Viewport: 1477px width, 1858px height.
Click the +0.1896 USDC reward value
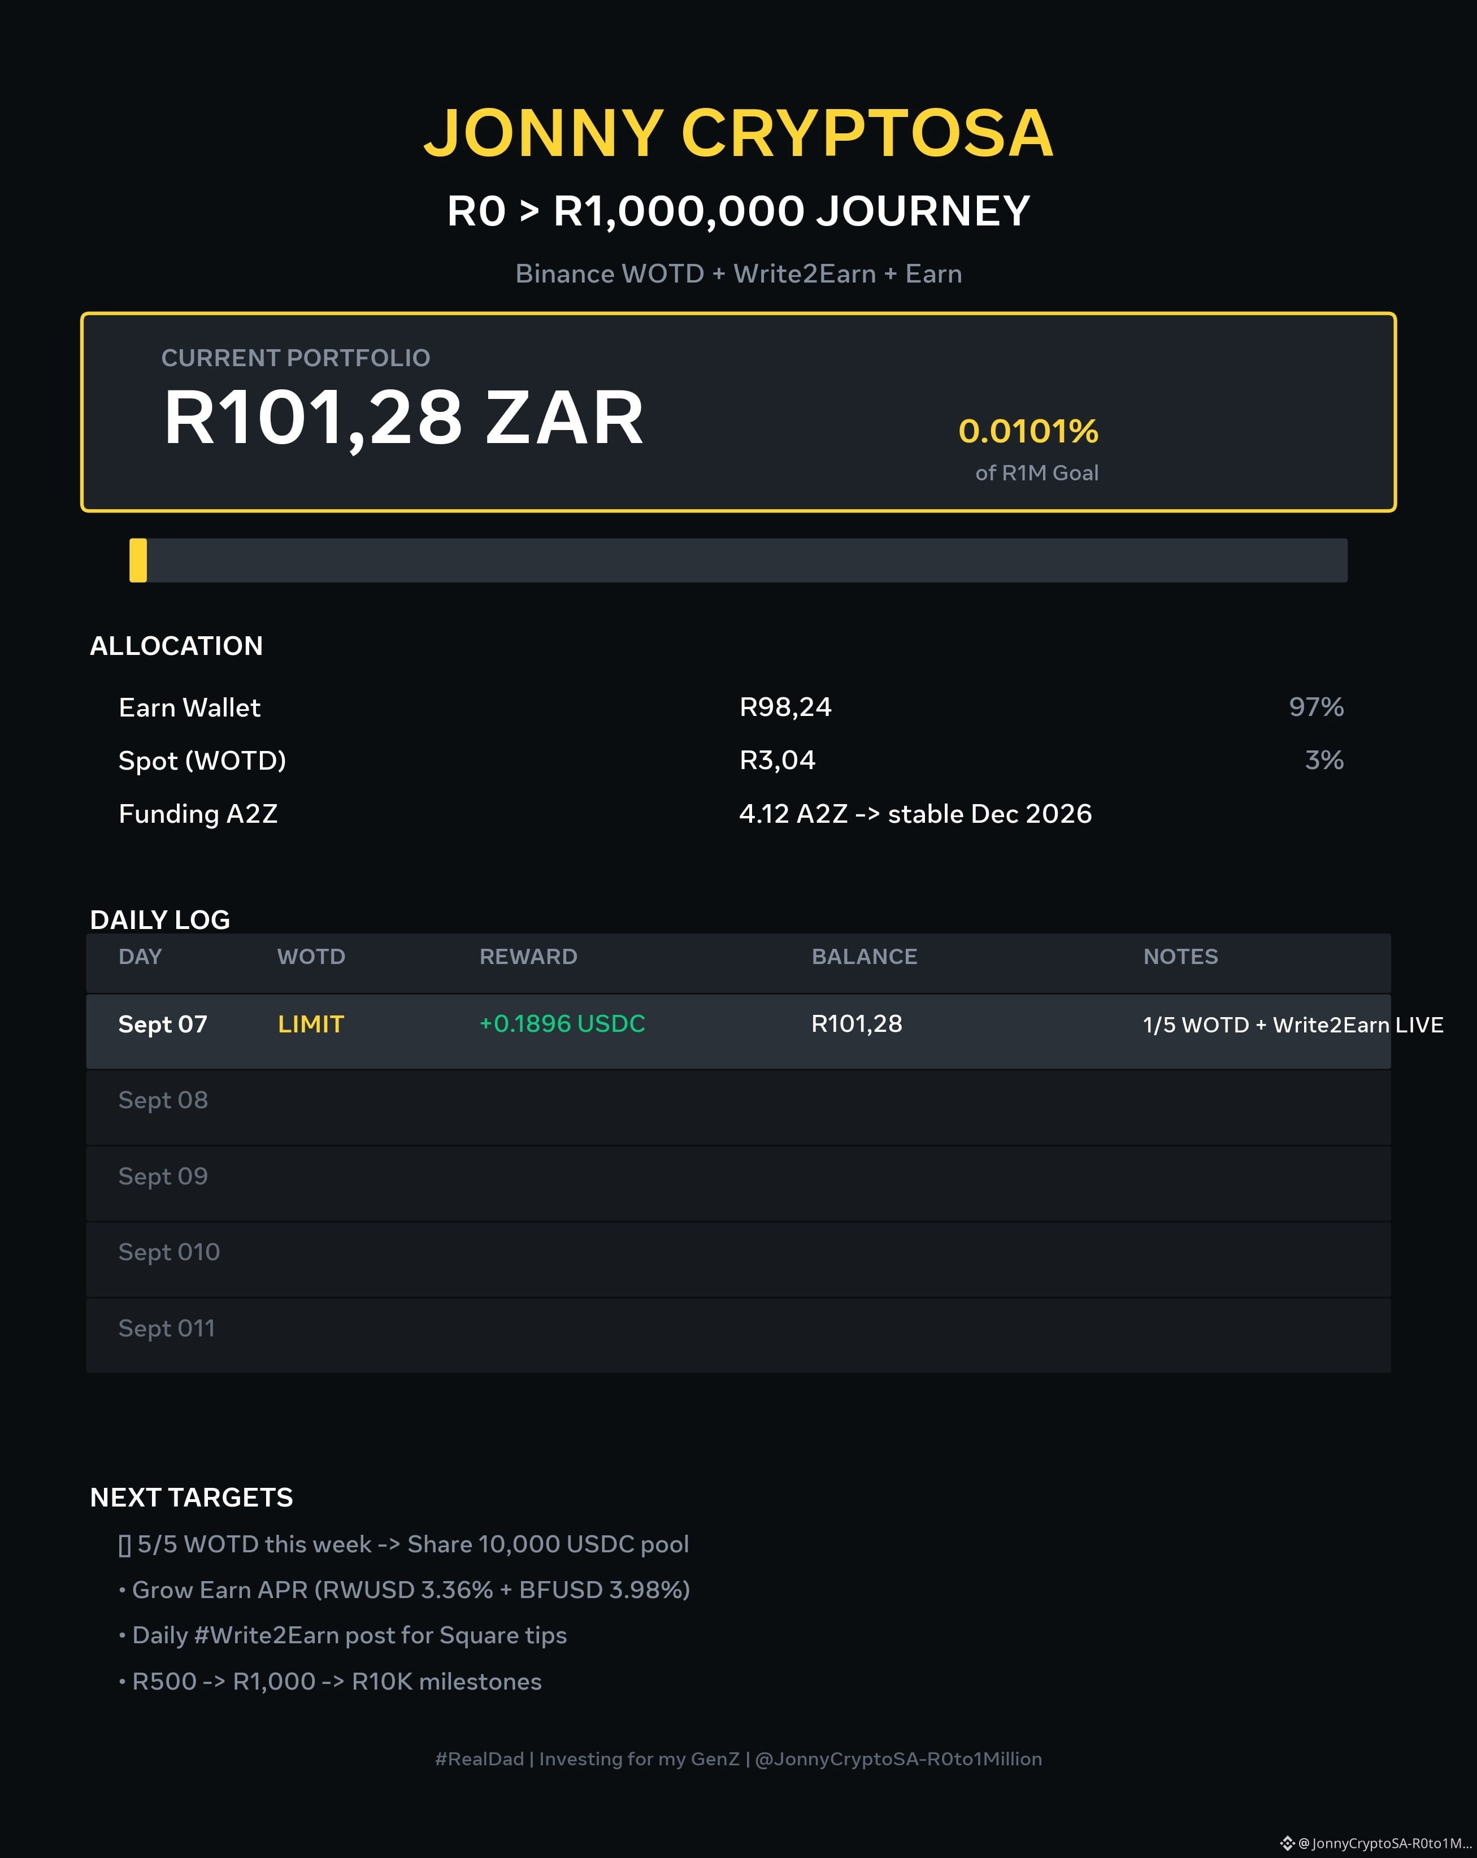tap(562, 1024)
